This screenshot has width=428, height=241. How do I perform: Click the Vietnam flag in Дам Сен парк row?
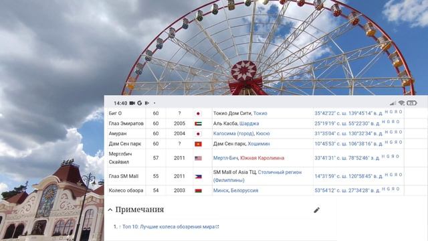(x=198, y=144)
